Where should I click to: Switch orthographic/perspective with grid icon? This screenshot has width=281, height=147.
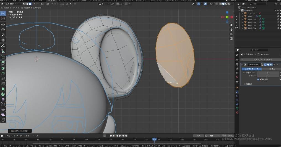[231, 39]
